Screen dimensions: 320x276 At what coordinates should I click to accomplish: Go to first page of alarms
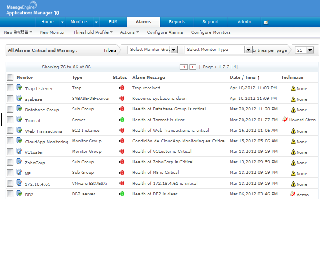pyautogui.click(x=184, y=67)
